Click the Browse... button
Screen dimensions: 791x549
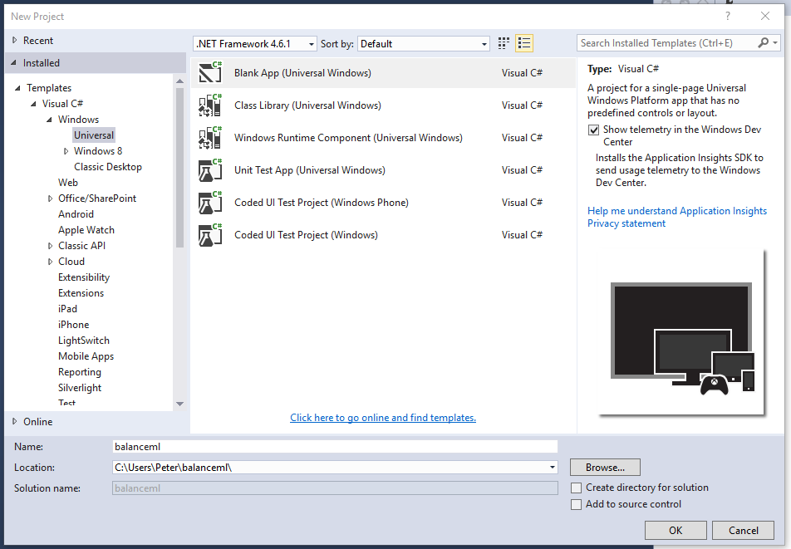[x=605, y=468]
